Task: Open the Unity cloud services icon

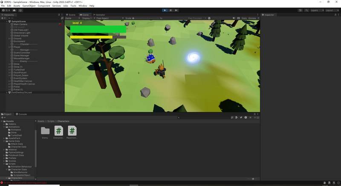Action: point(14,10)
